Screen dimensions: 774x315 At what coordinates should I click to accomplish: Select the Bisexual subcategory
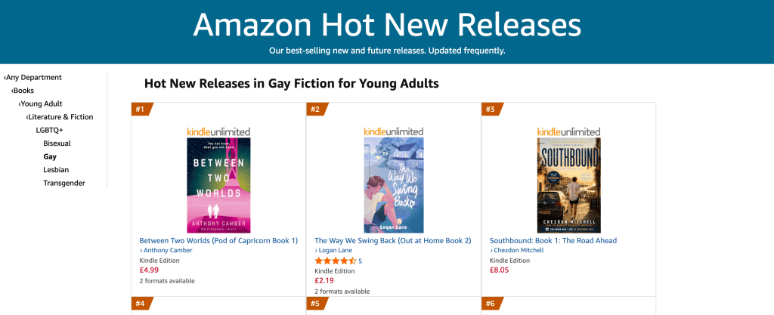[57, 144]
